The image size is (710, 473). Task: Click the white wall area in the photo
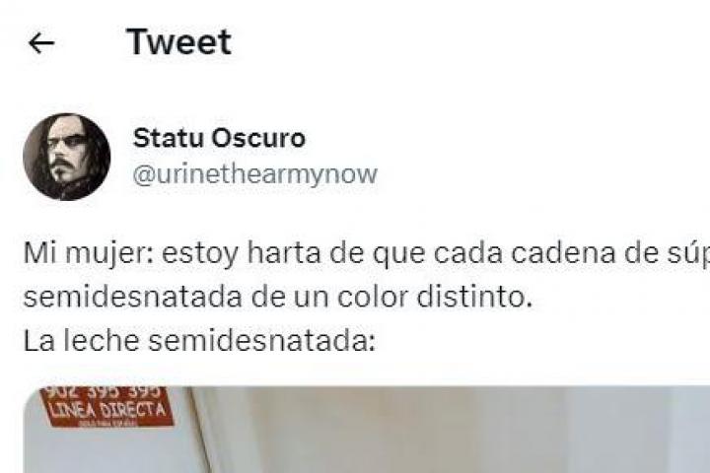[x=453, y=430]
